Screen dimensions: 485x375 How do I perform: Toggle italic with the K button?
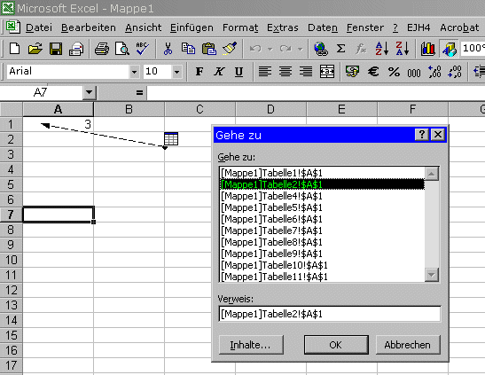[x=219, y=72]
